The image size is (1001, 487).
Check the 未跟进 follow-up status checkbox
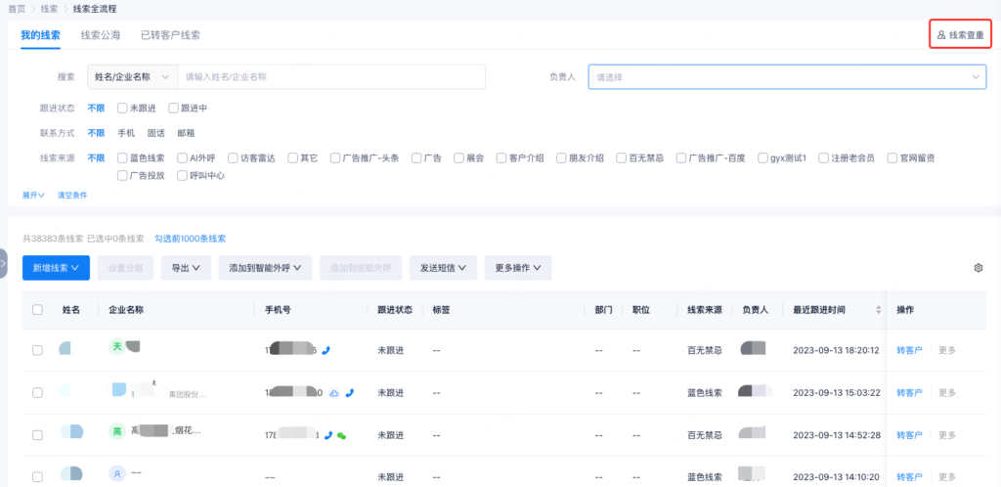[x=122, y=108]
